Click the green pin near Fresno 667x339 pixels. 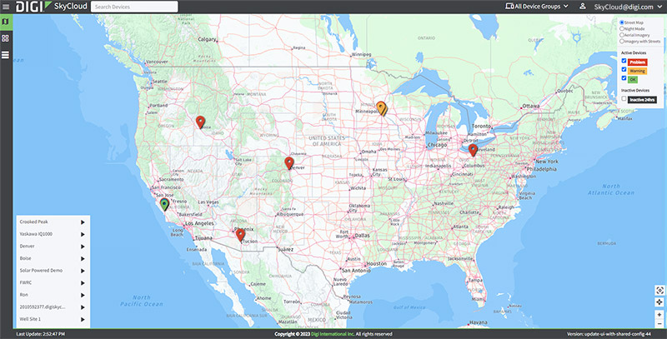click(164, 204)
